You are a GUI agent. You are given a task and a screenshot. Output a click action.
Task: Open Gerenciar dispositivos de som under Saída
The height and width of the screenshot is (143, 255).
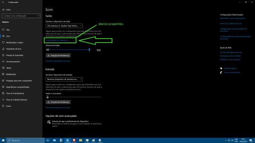[x=58, y=61]
